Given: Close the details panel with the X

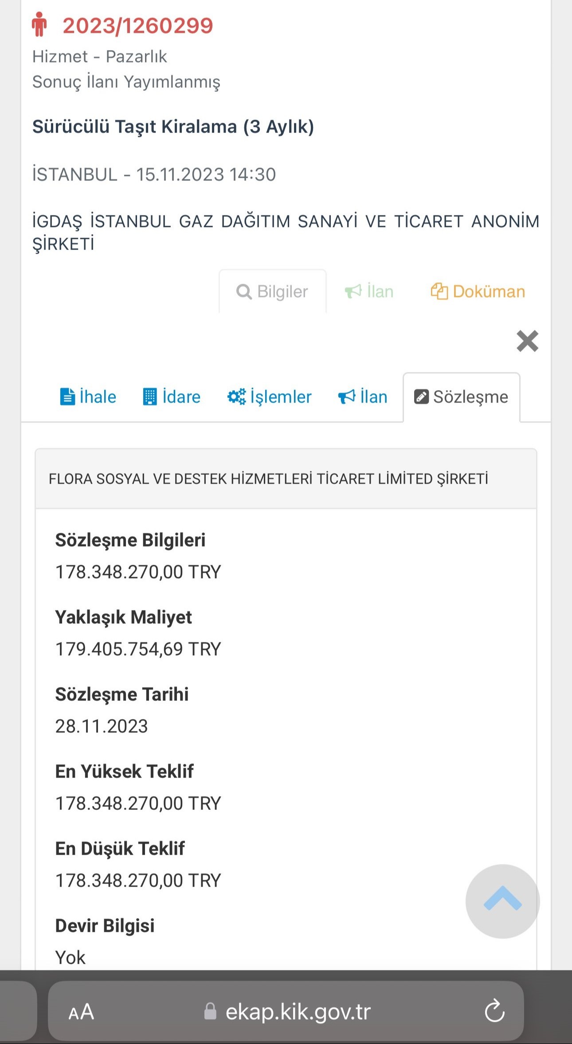Looking at the screenshot, I should 527,341.
